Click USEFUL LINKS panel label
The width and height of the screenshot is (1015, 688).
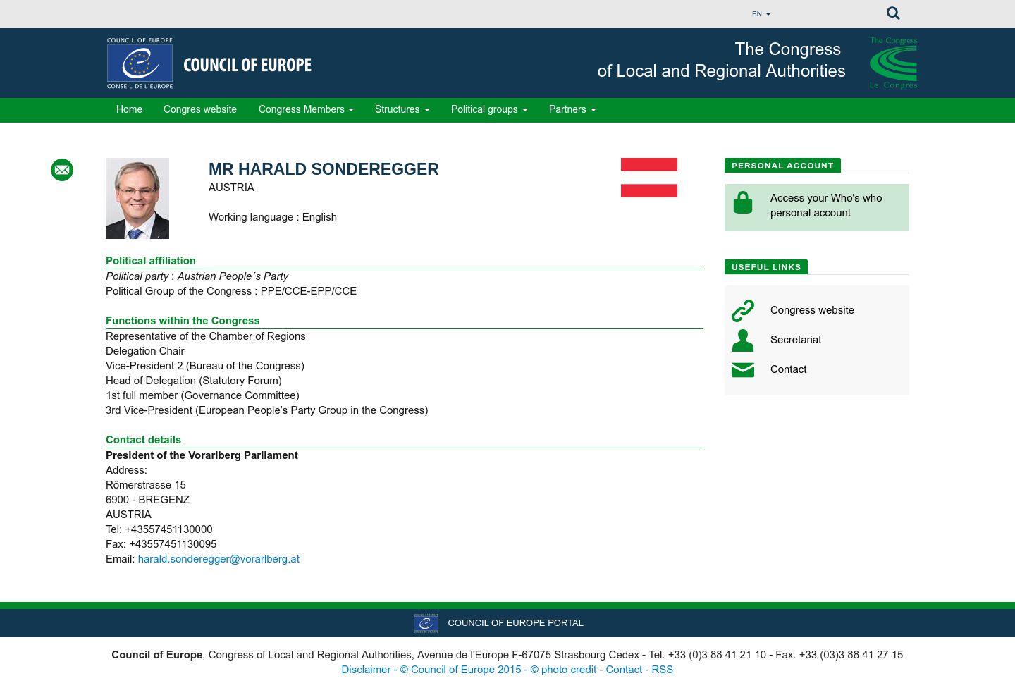click(766, 267)
